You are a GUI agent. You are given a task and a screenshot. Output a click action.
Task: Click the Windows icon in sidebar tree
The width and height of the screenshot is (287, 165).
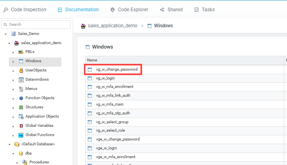(x=21, y=61)
